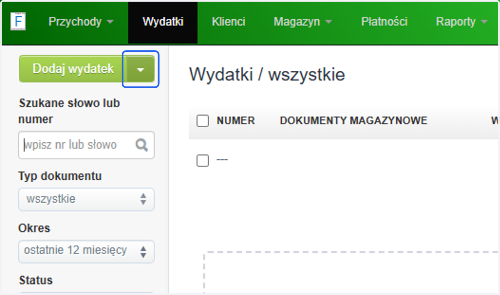Screen dimensions: 500x295
Task: Expand the Dodaj wydatek dropdown arrow
Action: click(140, 69)
